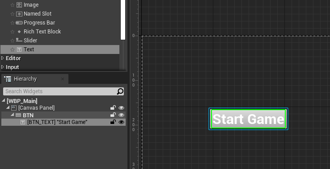Favorite the Image widget star icon
The width and height of the screenshot is (330, 169).
tap(13, 5)
